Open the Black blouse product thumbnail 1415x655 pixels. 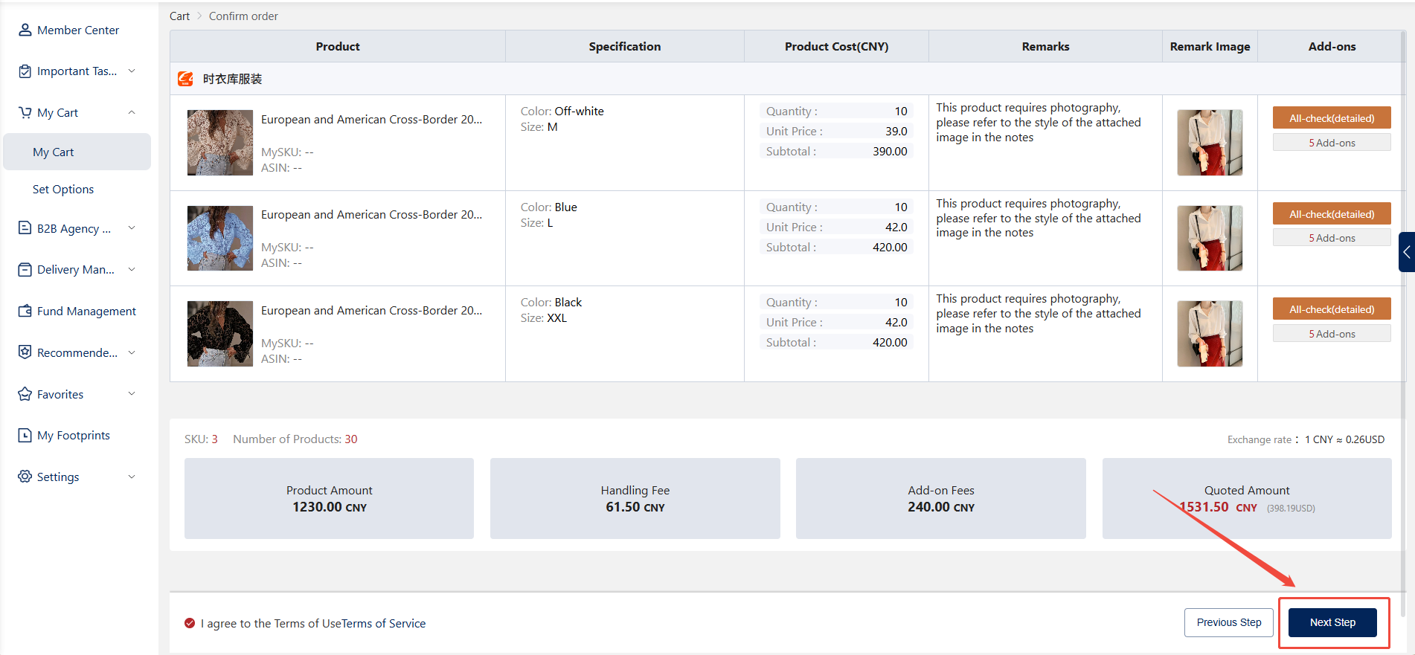(x=220, y=334)
